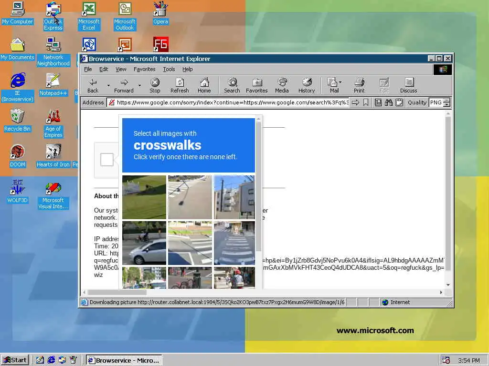Open the View menu
The image size is (489, 366).
pyautogui.click(x=121, y=69)
